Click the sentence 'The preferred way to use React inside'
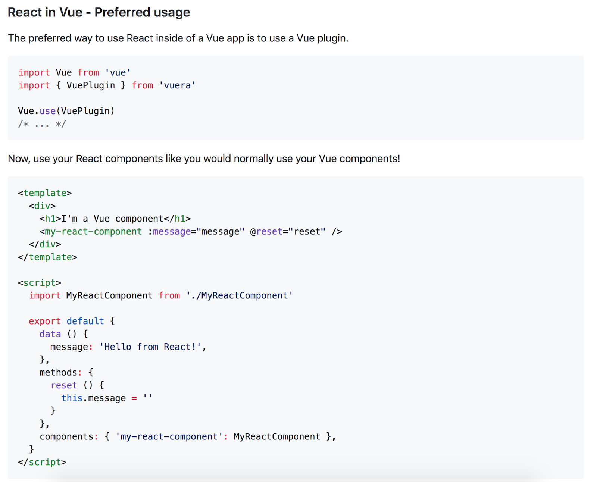Screen dimensions: 597x482 point(178,38)
